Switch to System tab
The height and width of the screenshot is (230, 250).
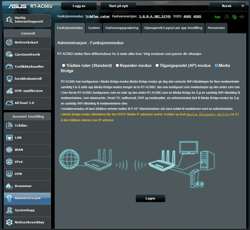click(x=94, y=28)
